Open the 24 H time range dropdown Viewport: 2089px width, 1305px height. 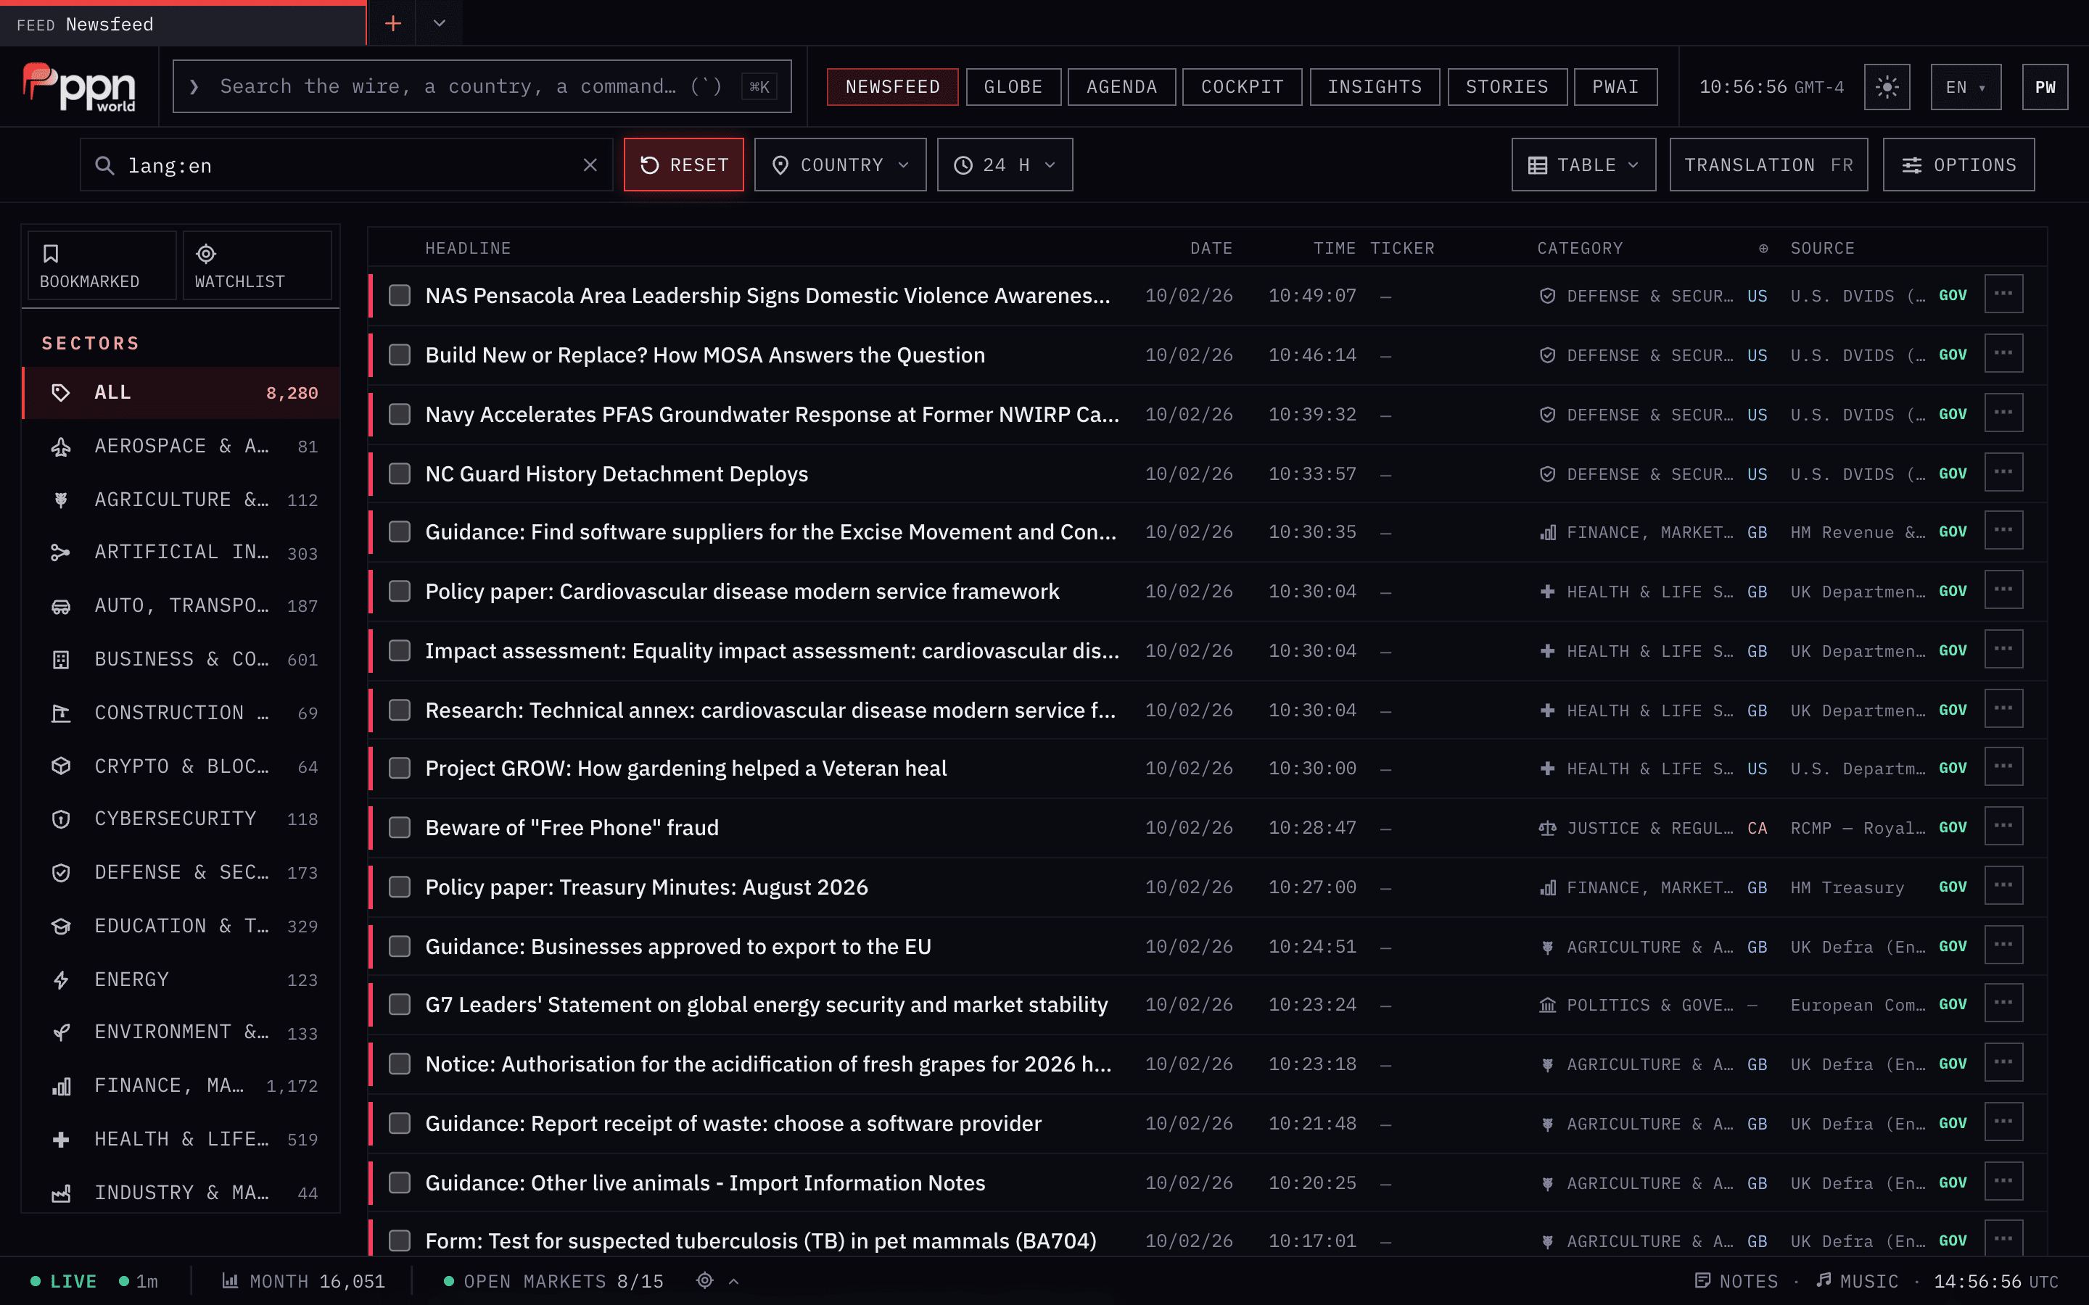pyautogui.click(x=1005, y=165)
